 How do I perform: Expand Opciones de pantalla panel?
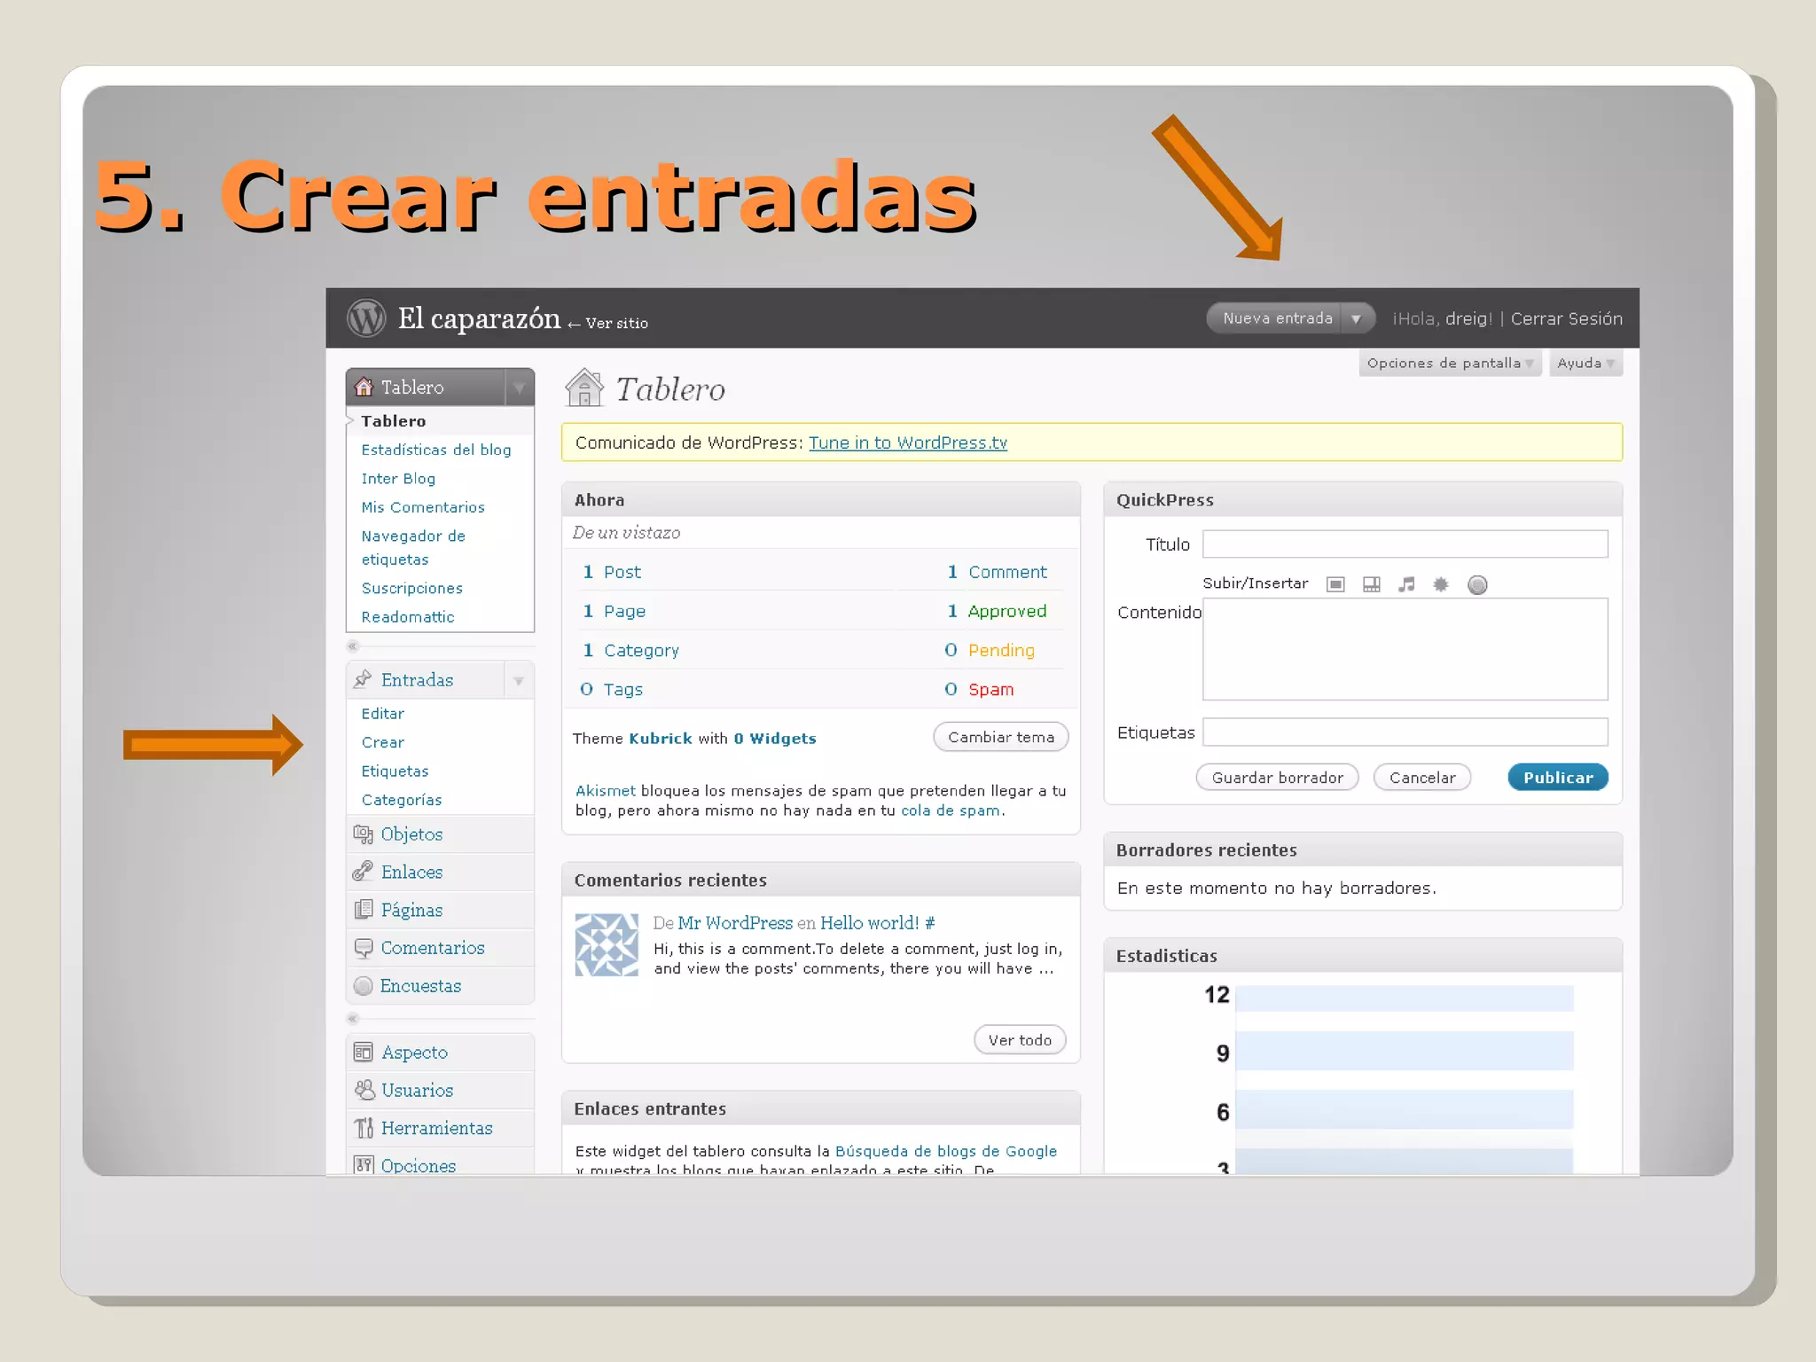[1450, 363]
